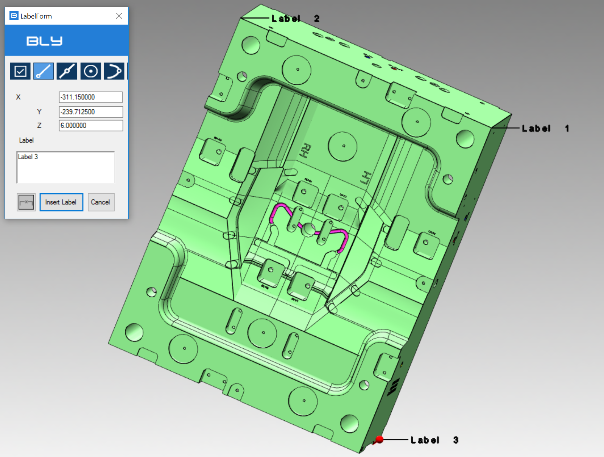Screen dimensions: 604x457
Task: Select the line endpoint snap tool
Action: tap(44, 71)
